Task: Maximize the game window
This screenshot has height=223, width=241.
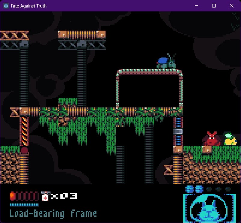Action: tap(214, 6)
